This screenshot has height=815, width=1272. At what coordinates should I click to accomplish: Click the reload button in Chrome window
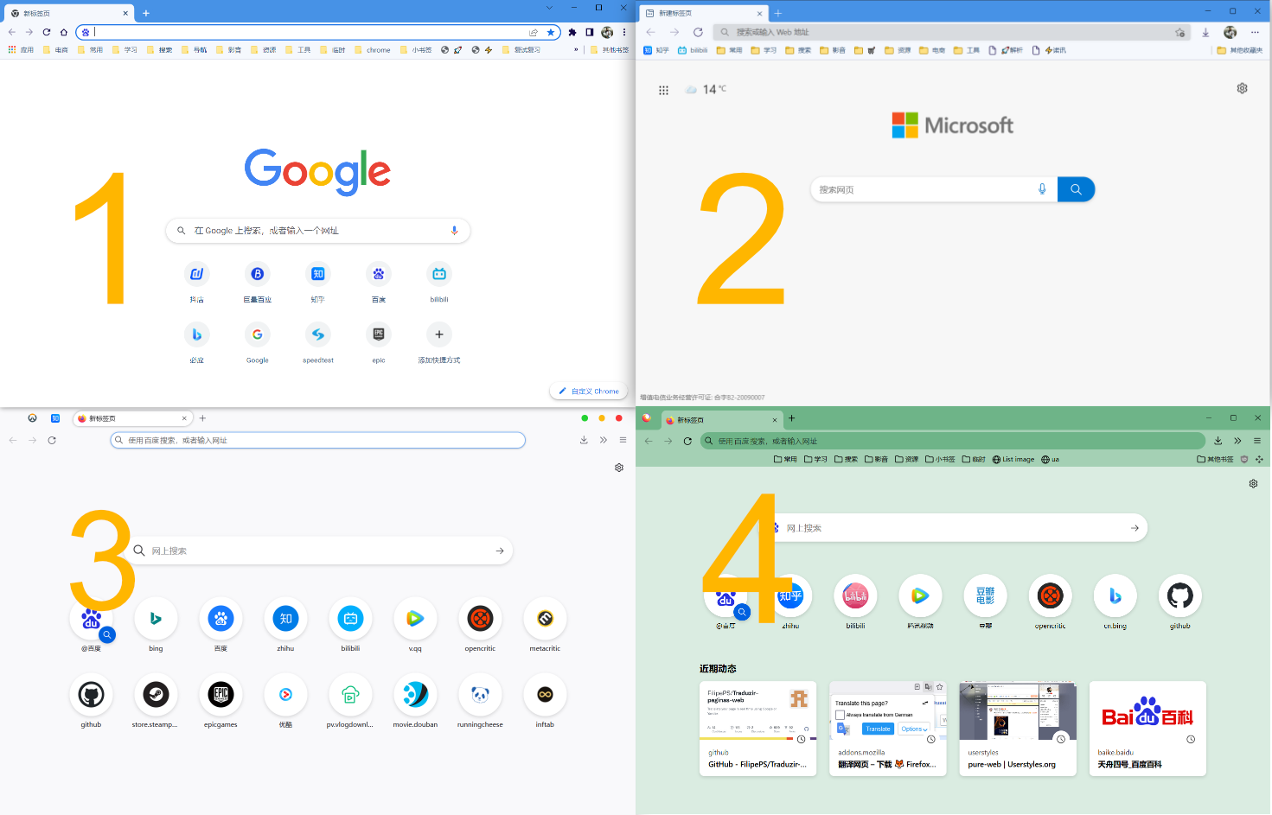click(47, 32)
